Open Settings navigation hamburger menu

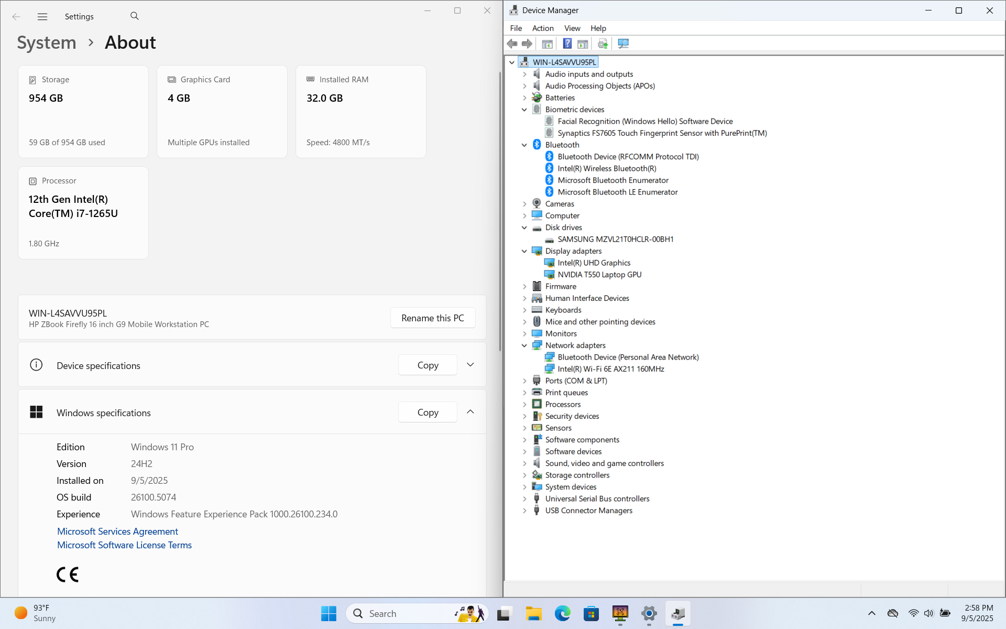42,17
